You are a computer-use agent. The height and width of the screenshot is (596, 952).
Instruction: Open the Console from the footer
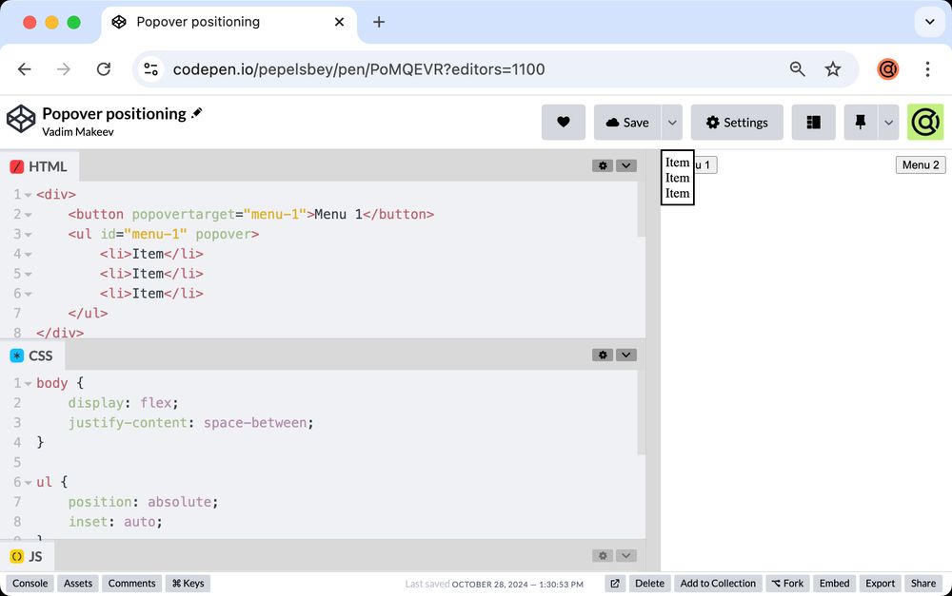tap(29, 583)
